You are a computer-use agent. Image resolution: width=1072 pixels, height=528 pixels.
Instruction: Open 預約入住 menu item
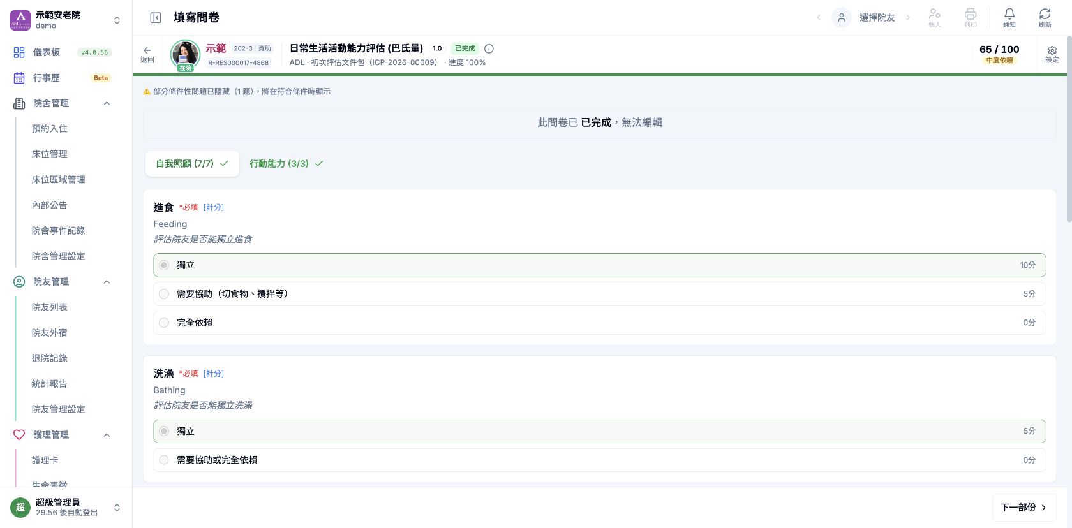50,129
